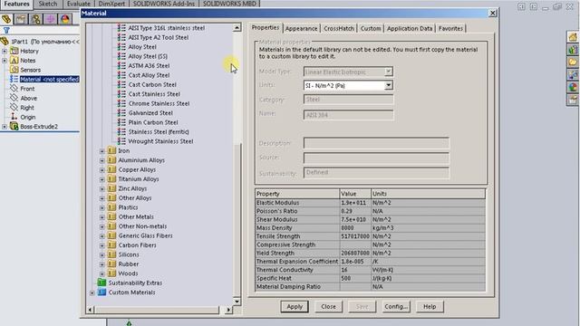Expand the Copper Alloys category

pyautogui.click(x=102, y=170)
